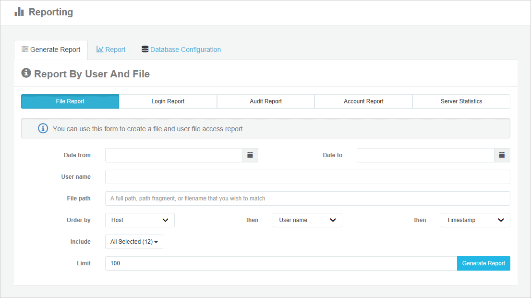Click the database icon on Database Configuration tab
Image resolution: width=531 pixels, height=298 pixels.
click(145, 49)
